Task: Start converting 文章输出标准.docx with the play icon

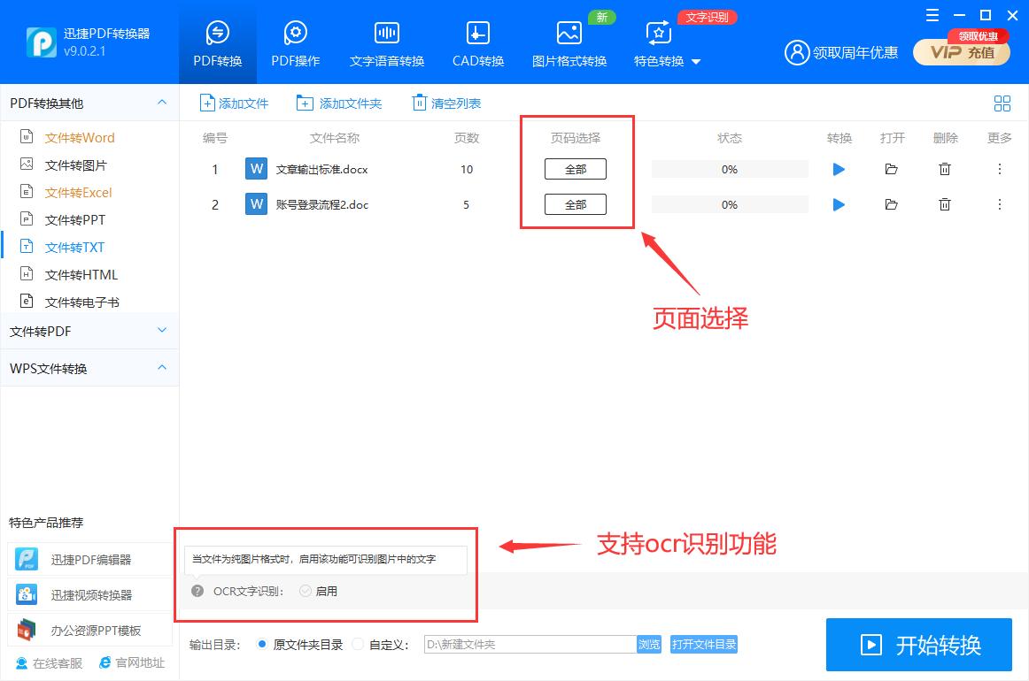Action: [839, 169]
